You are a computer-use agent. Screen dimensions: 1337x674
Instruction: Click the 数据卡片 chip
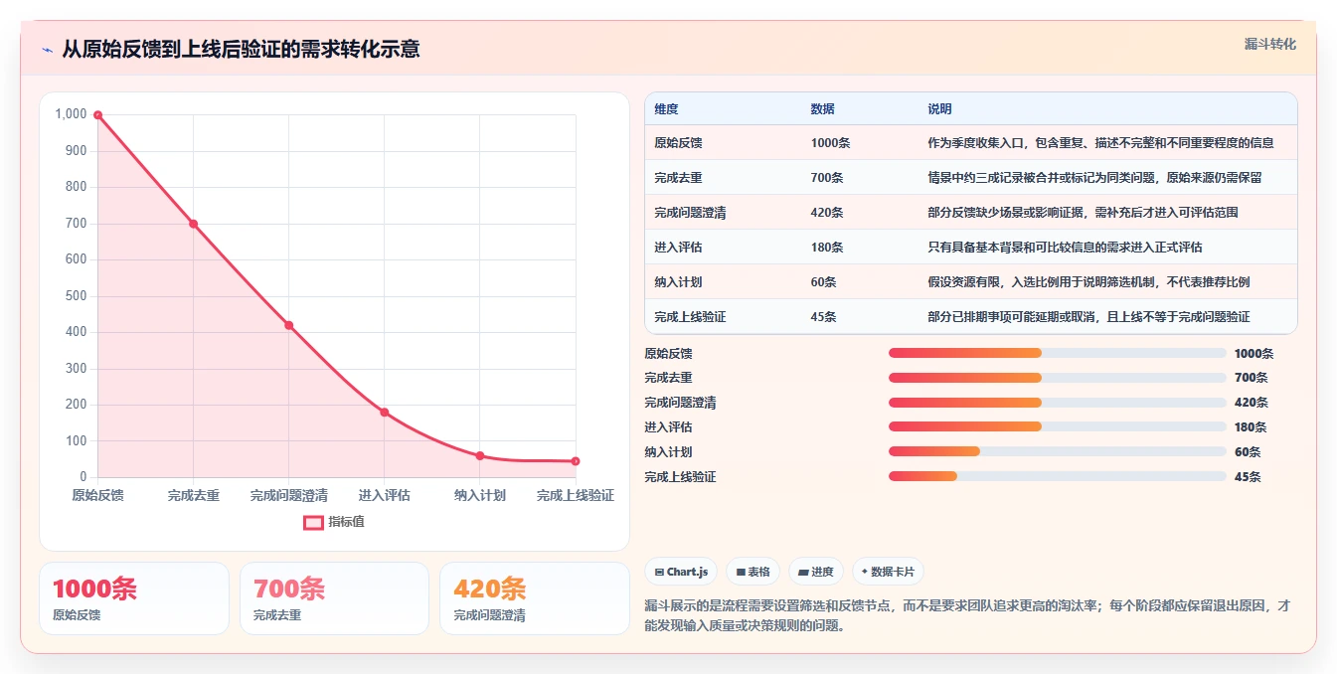click(888, 572)
